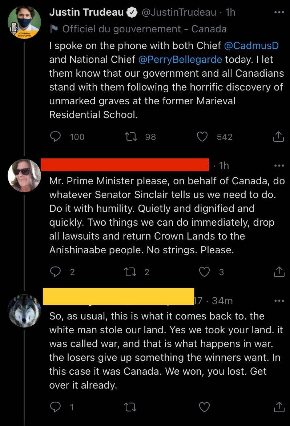Image resolution: width=290 pixels, height=426 pixels.
Task: Share the "We won, you lost" tweet
Action: click(x=278, y=407)
